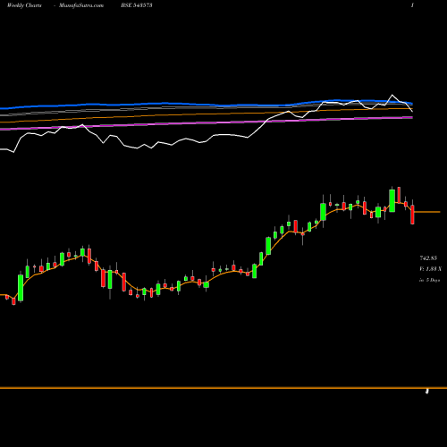Click the "742.85" price value

click(x=428, y=257)
